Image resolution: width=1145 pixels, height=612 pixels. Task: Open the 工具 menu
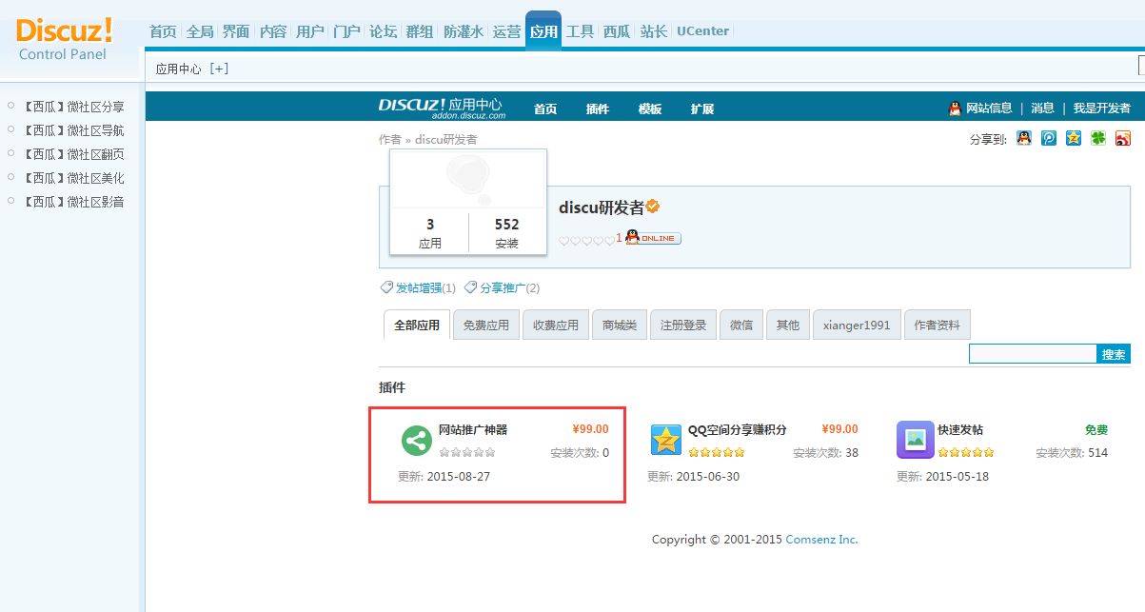click(581, 31)
